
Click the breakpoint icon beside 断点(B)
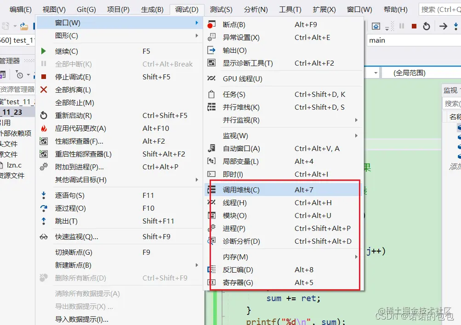point(212,24)
